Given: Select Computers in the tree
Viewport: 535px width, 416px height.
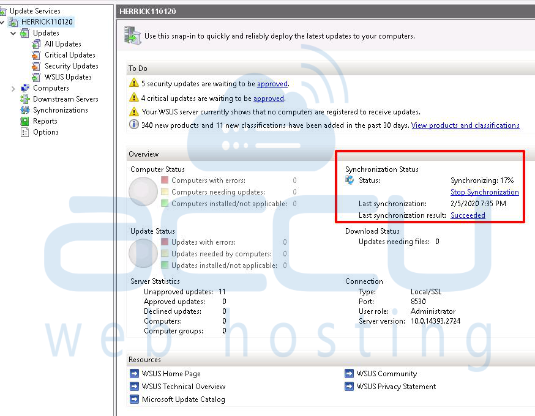Looking at the screenshot, I should [x=51, y=88].
